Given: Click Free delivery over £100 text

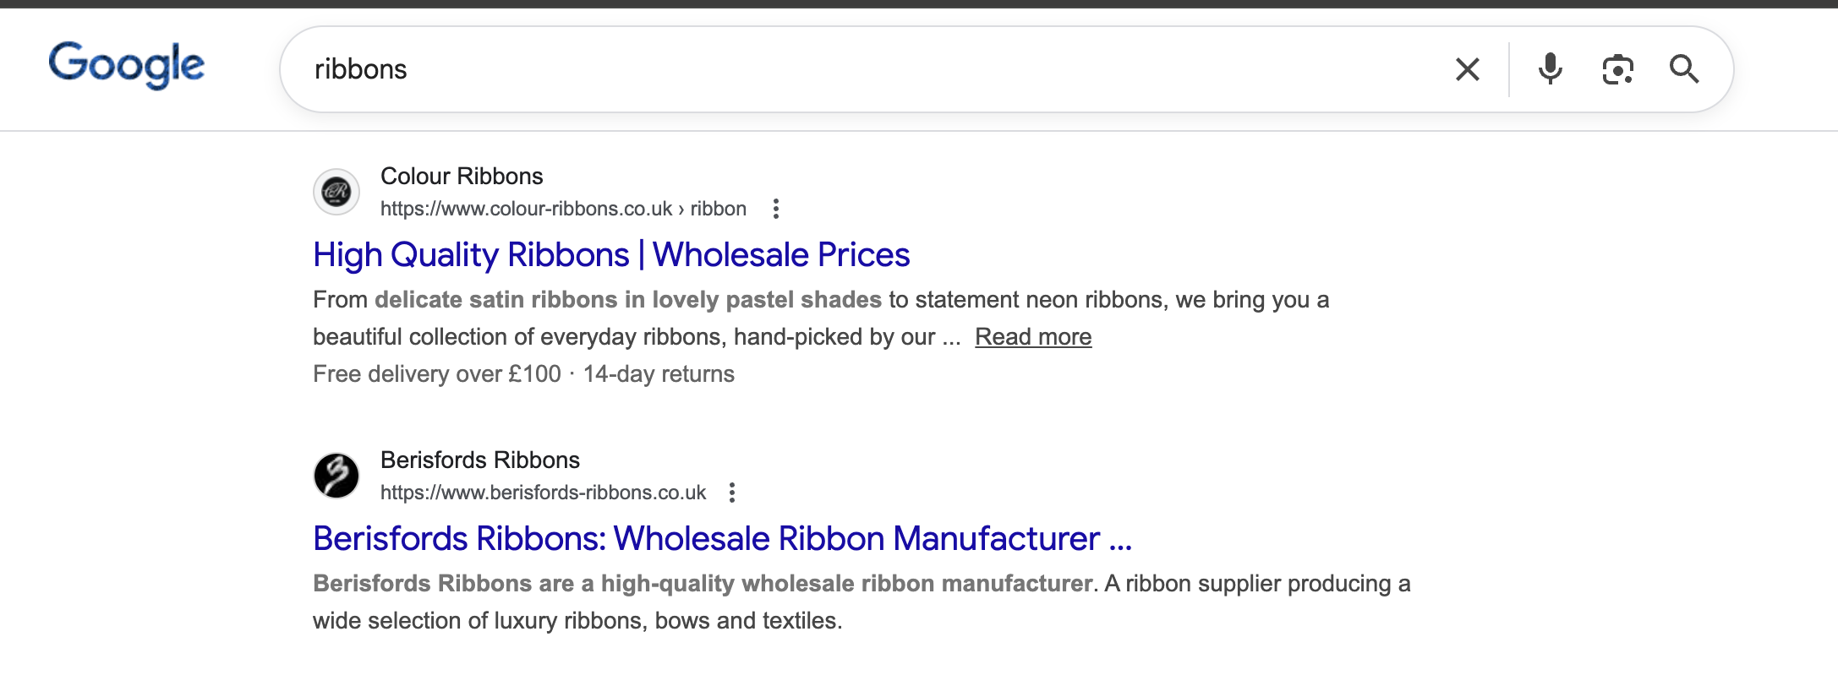Looking at the screenshot, I should (437, 374).
